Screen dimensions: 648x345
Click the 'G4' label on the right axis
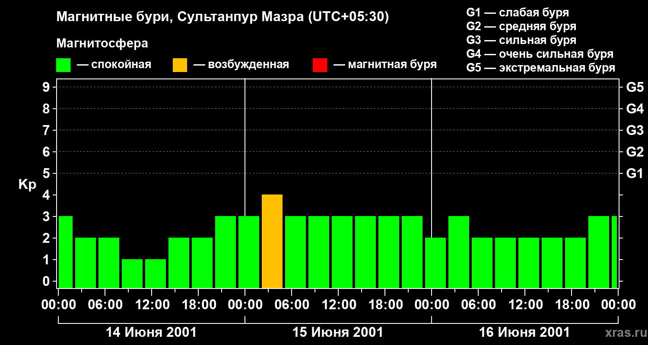(x=635, y=109)
